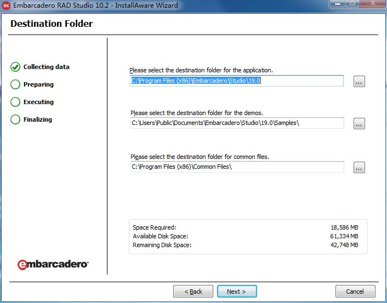The image size is (387, 303).
Task: Click the 'Finalizing' step label
Action: 38,119
